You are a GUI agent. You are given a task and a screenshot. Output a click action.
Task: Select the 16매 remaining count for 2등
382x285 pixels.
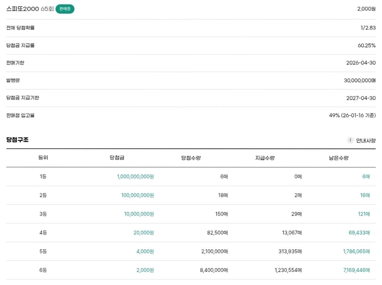tap(365, 195)
